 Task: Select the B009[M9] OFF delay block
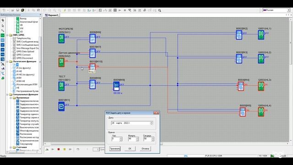point(116,86)
